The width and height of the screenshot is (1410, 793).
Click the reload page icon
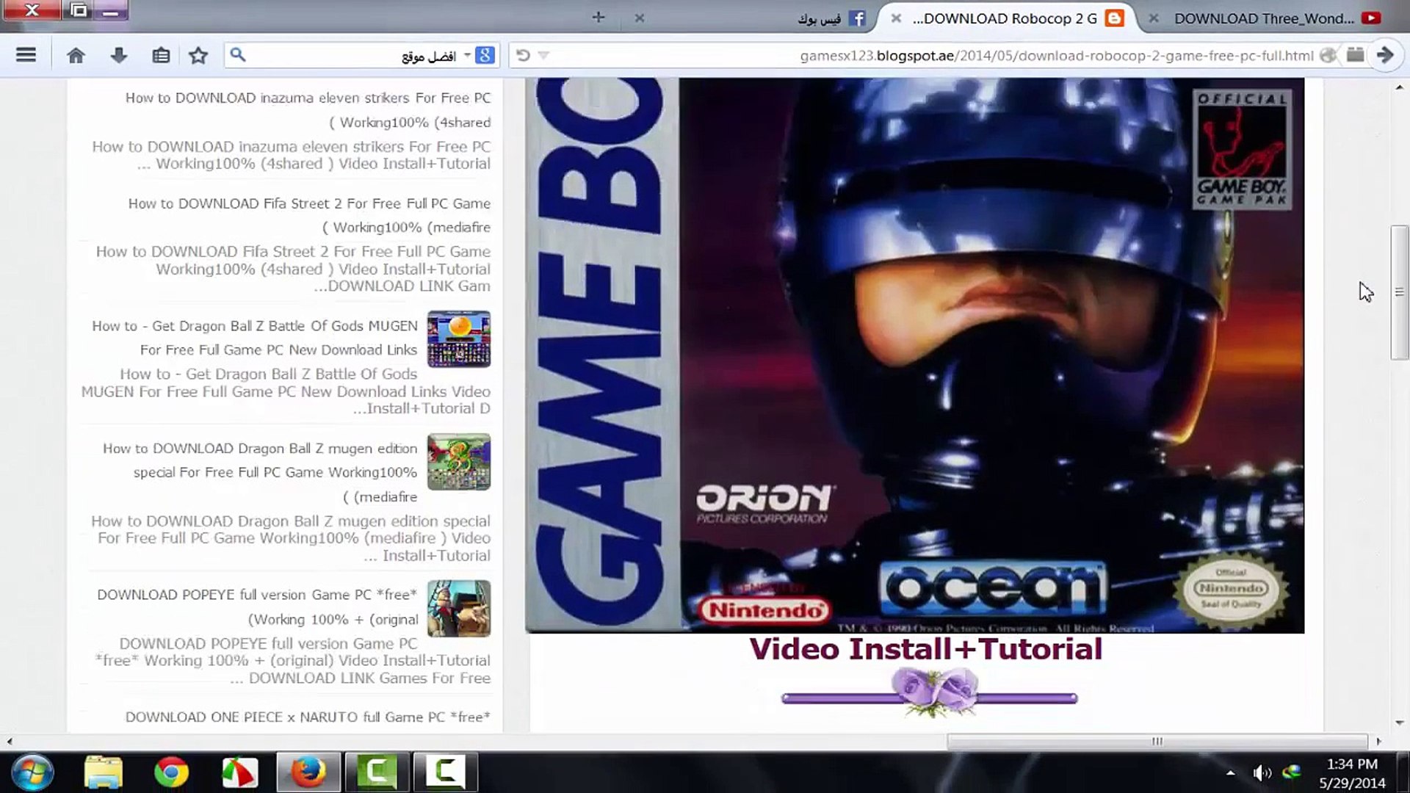pos(523,55)
